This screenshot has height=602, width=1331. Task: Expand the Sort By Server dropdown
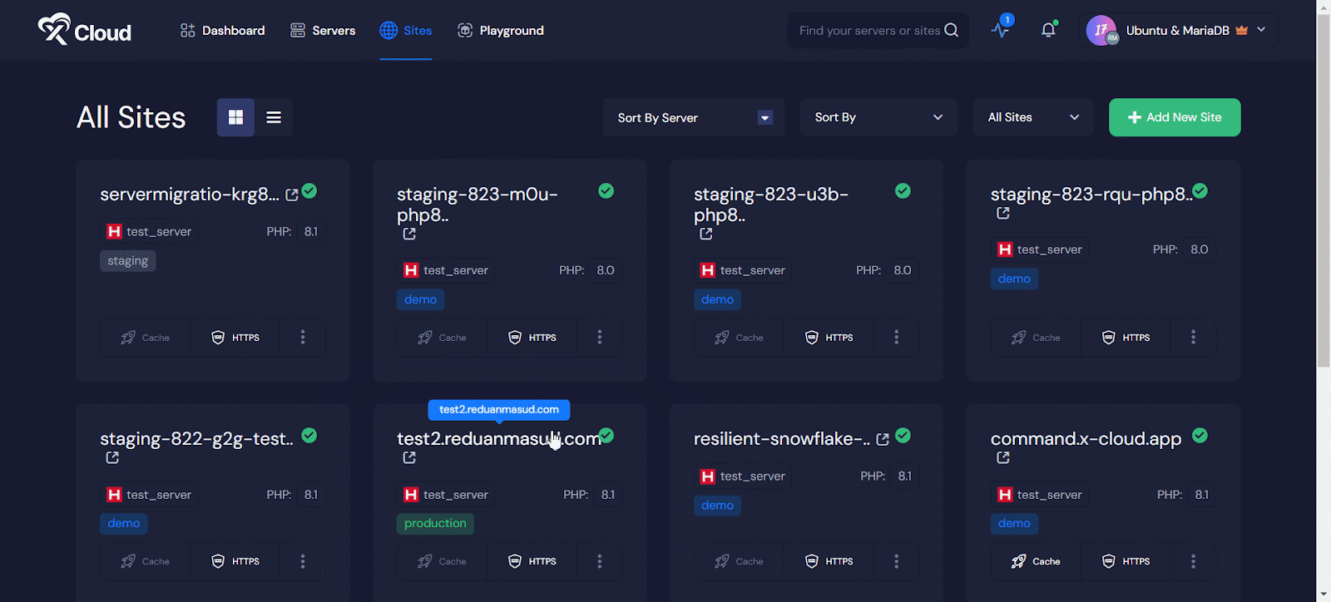[x=693, y=117]
